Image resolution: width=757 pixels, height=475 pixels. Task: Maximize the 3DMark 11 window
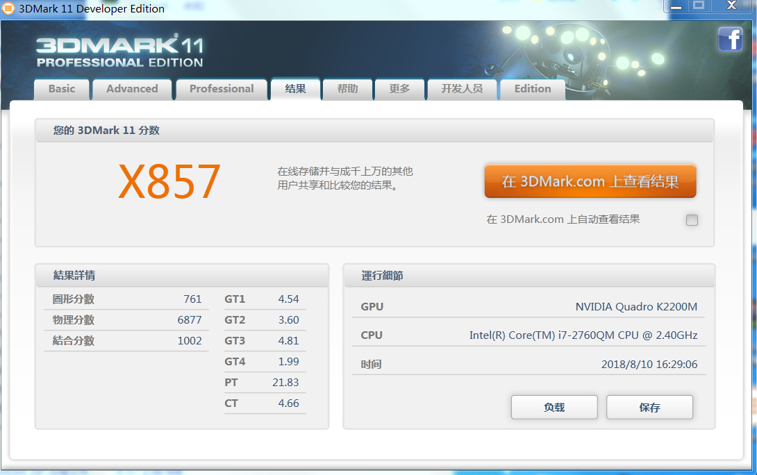[x=699, y=6]
